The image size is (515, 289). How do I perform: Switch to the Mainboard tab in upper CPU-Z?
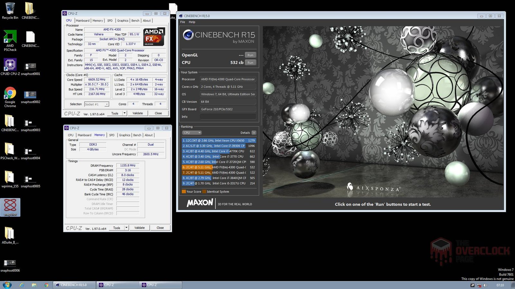point(83,21)
